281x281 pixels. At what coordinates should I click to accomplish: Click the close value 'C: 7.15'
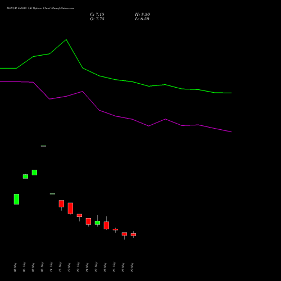click(97, 15)
